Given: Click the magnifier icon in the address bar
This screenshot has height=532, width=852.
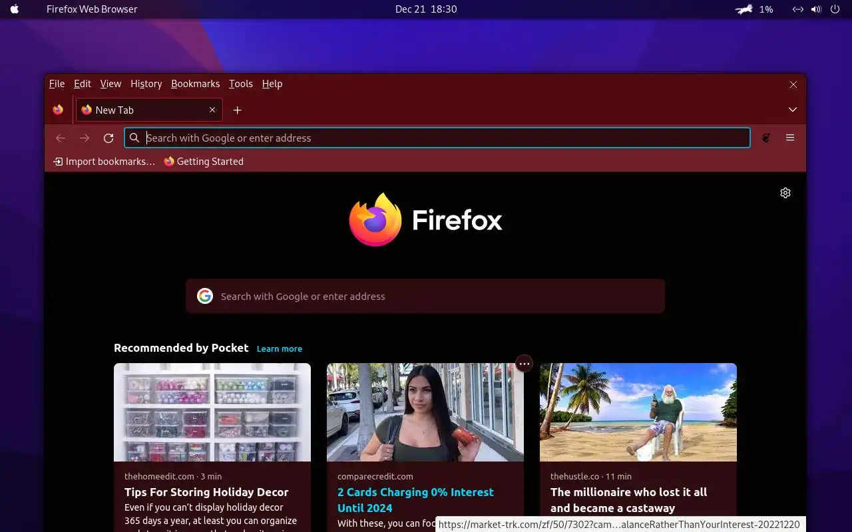Looking at the screenshot, I should pyautogui.click(x=134, y=138).
